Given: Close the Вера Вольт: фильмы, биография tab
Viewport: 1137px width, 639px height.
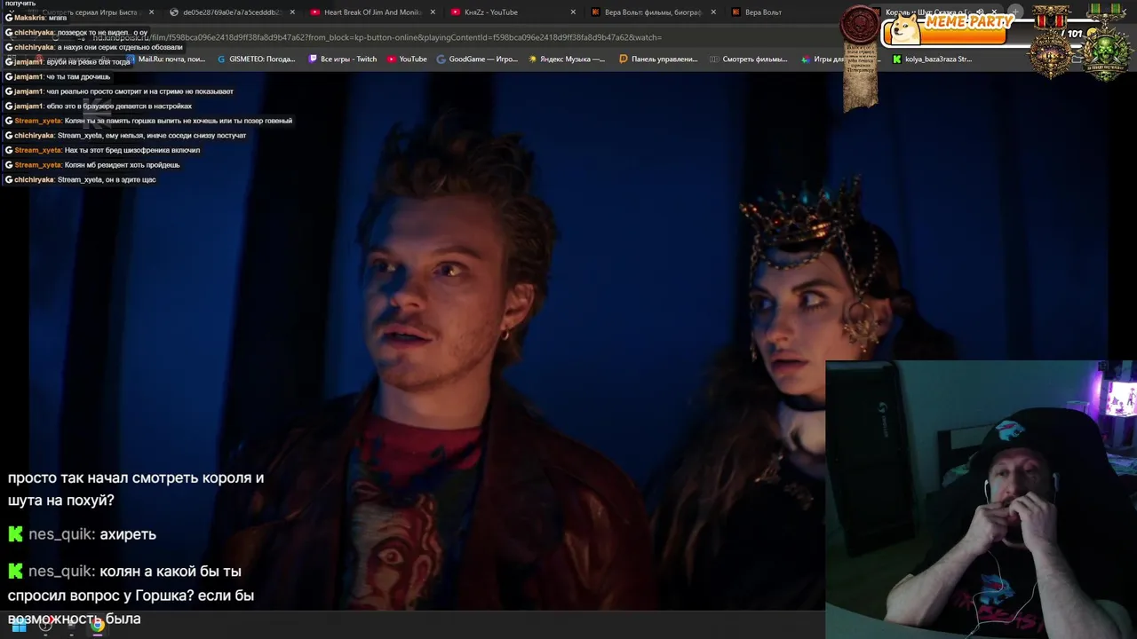Looking at the screenshot, I should (713, 12).
